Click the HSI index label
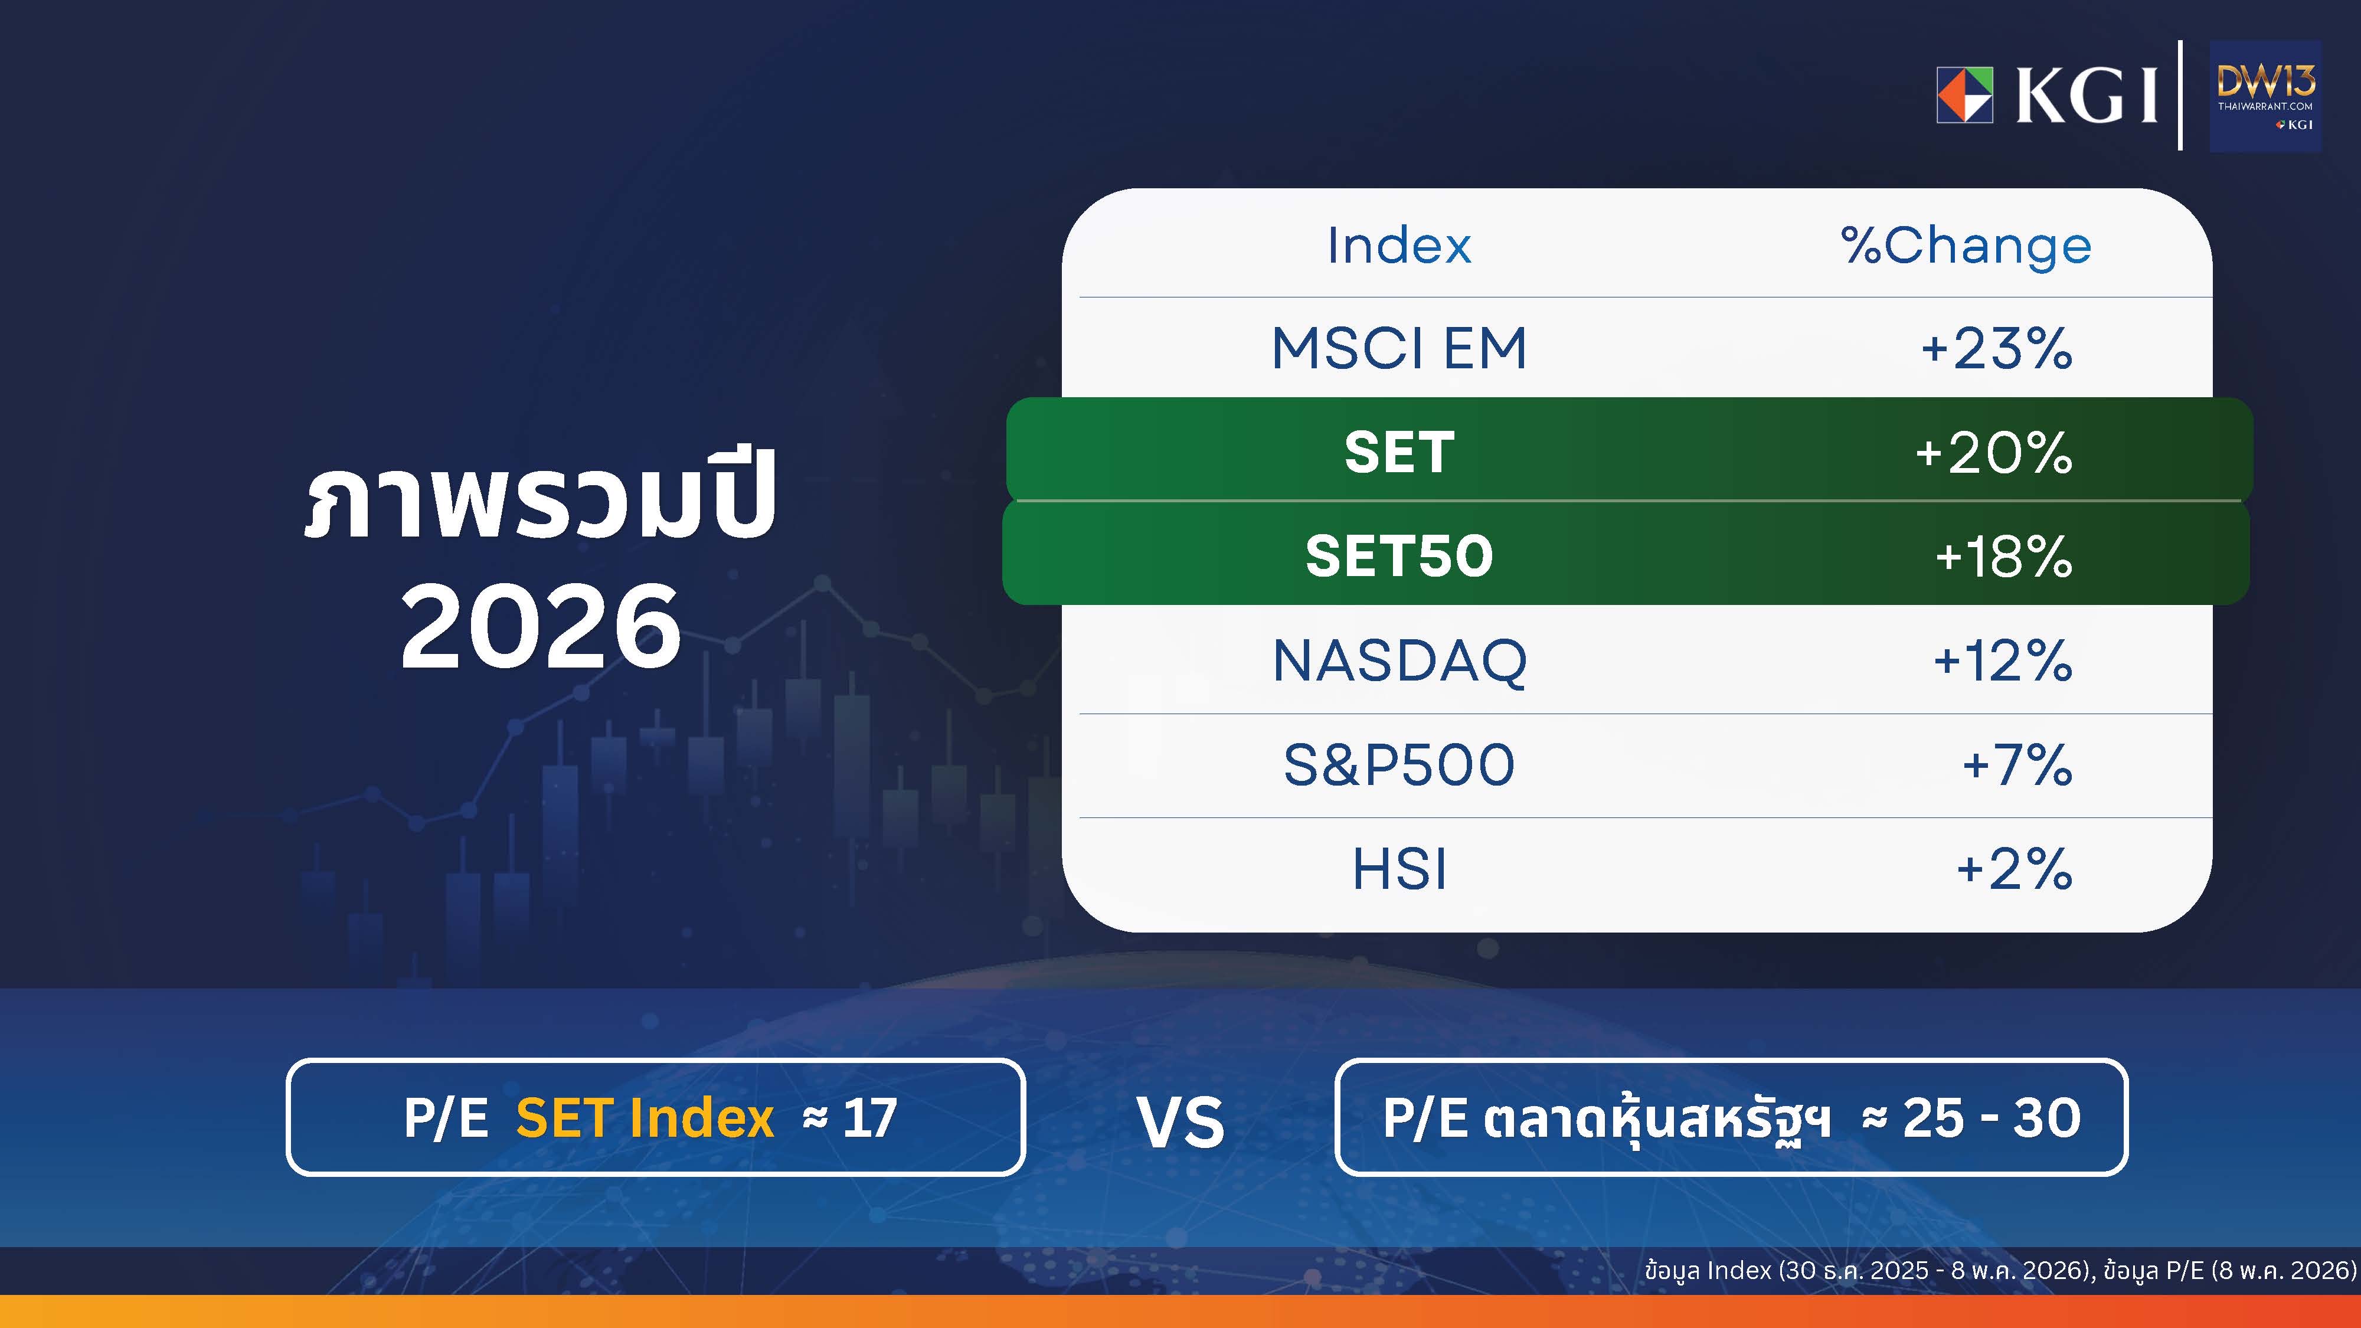Screen dimensions: 2361x1328 pos(1399,869)
